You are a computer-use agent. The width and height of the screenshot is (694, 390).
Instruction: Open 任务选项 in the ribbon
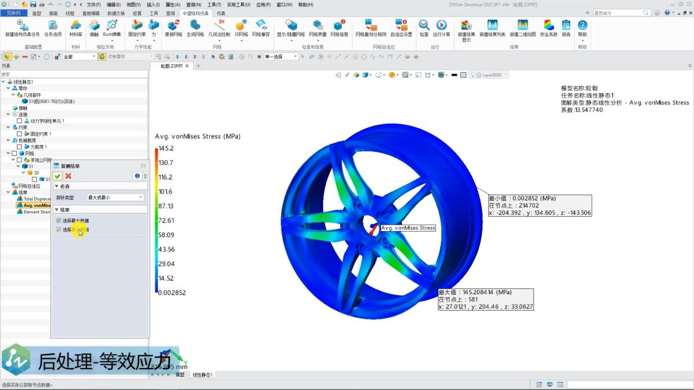coord(53,28)
